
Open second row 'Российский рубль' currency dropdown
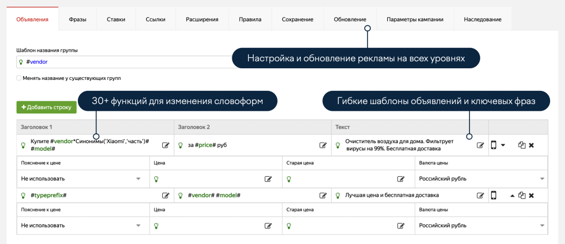pyautogui.click(x=542, y=225)
